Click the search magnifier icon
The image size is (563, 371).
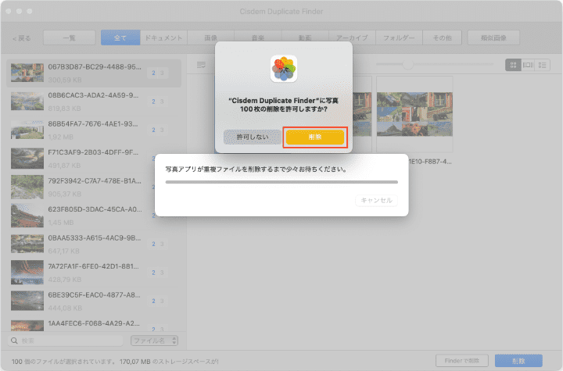14,341
